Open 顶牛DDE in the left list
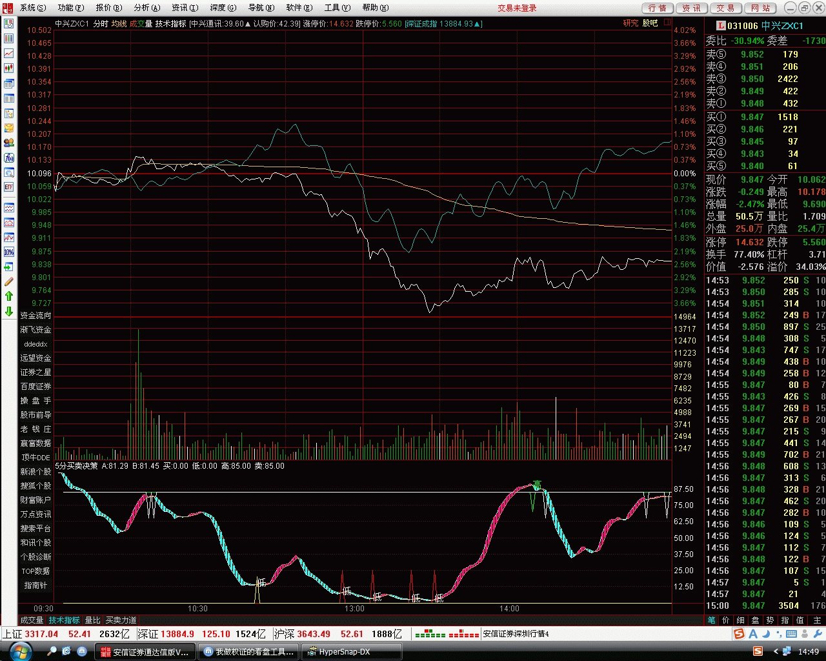The image size is (826, 661). (x=35, y=458)
